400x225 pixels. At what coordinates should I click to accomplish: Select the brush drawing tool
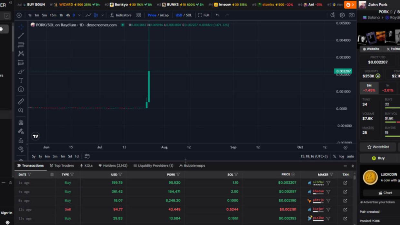pos(21,72)
